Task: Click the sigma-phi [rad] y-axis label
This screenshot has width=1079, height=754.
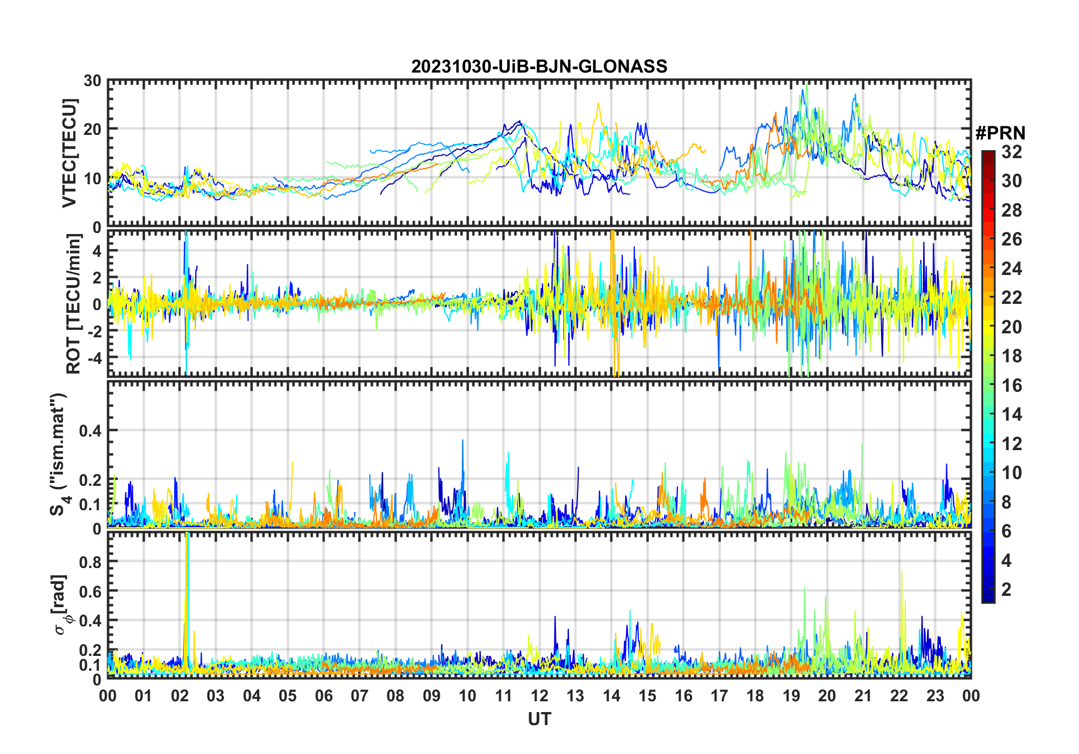Action: [x=61, y=604]
